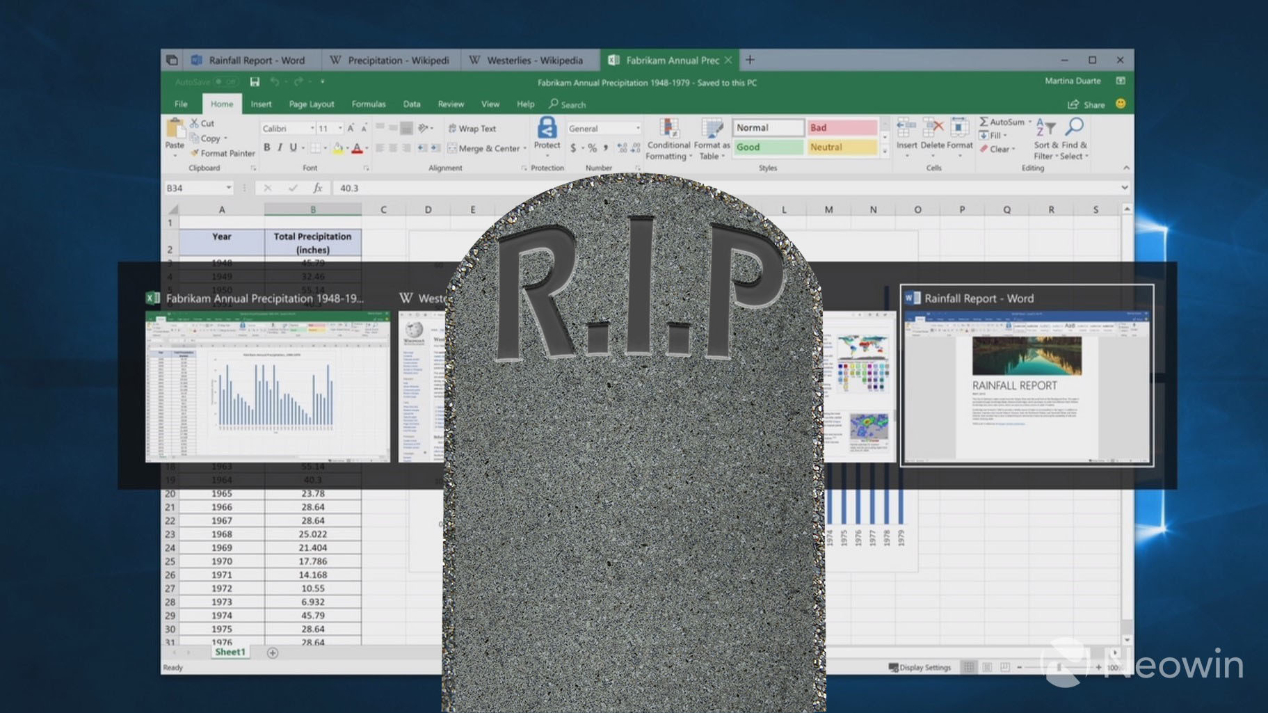Image resolution: width=1268 pixels, height=713 pixels.
Task: Open Conditional Formatting menu
Action: tap(668, 139)
